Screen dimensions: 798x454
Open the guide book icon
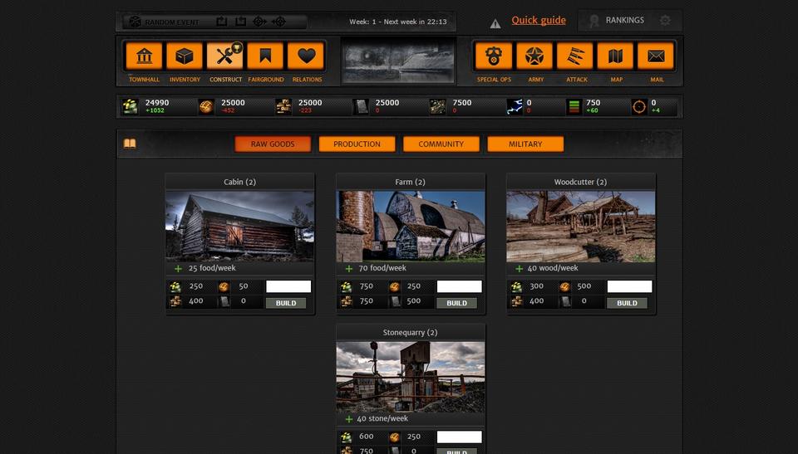click(130, 144)
